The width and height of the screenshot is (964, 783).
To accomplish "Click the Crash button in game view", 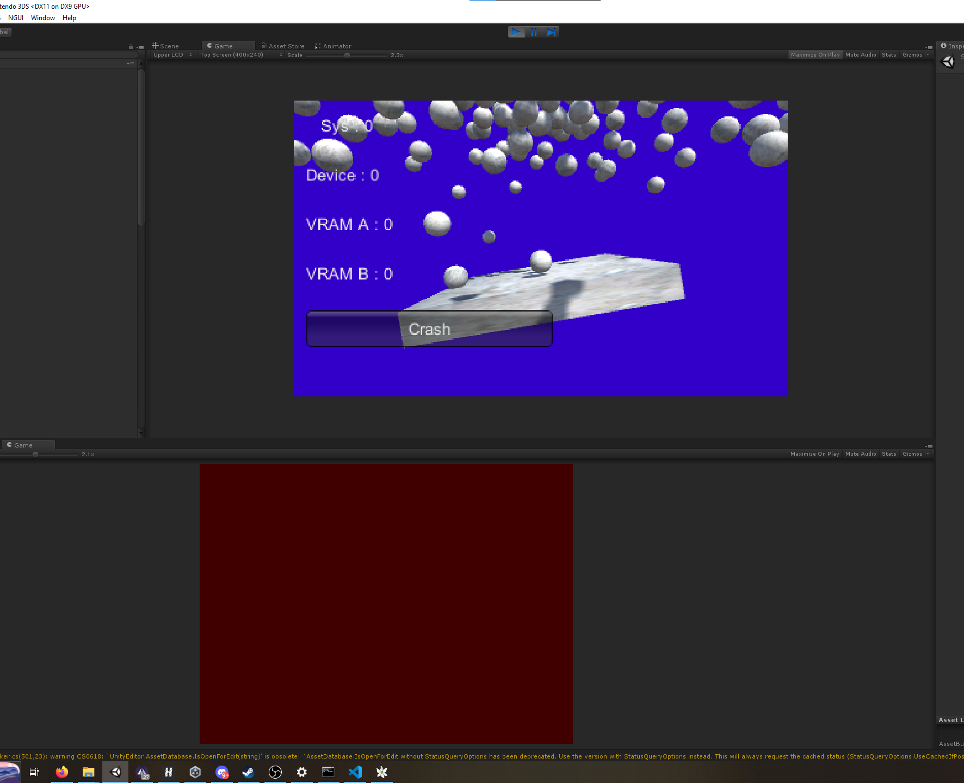I will click(x=430, y=329).
